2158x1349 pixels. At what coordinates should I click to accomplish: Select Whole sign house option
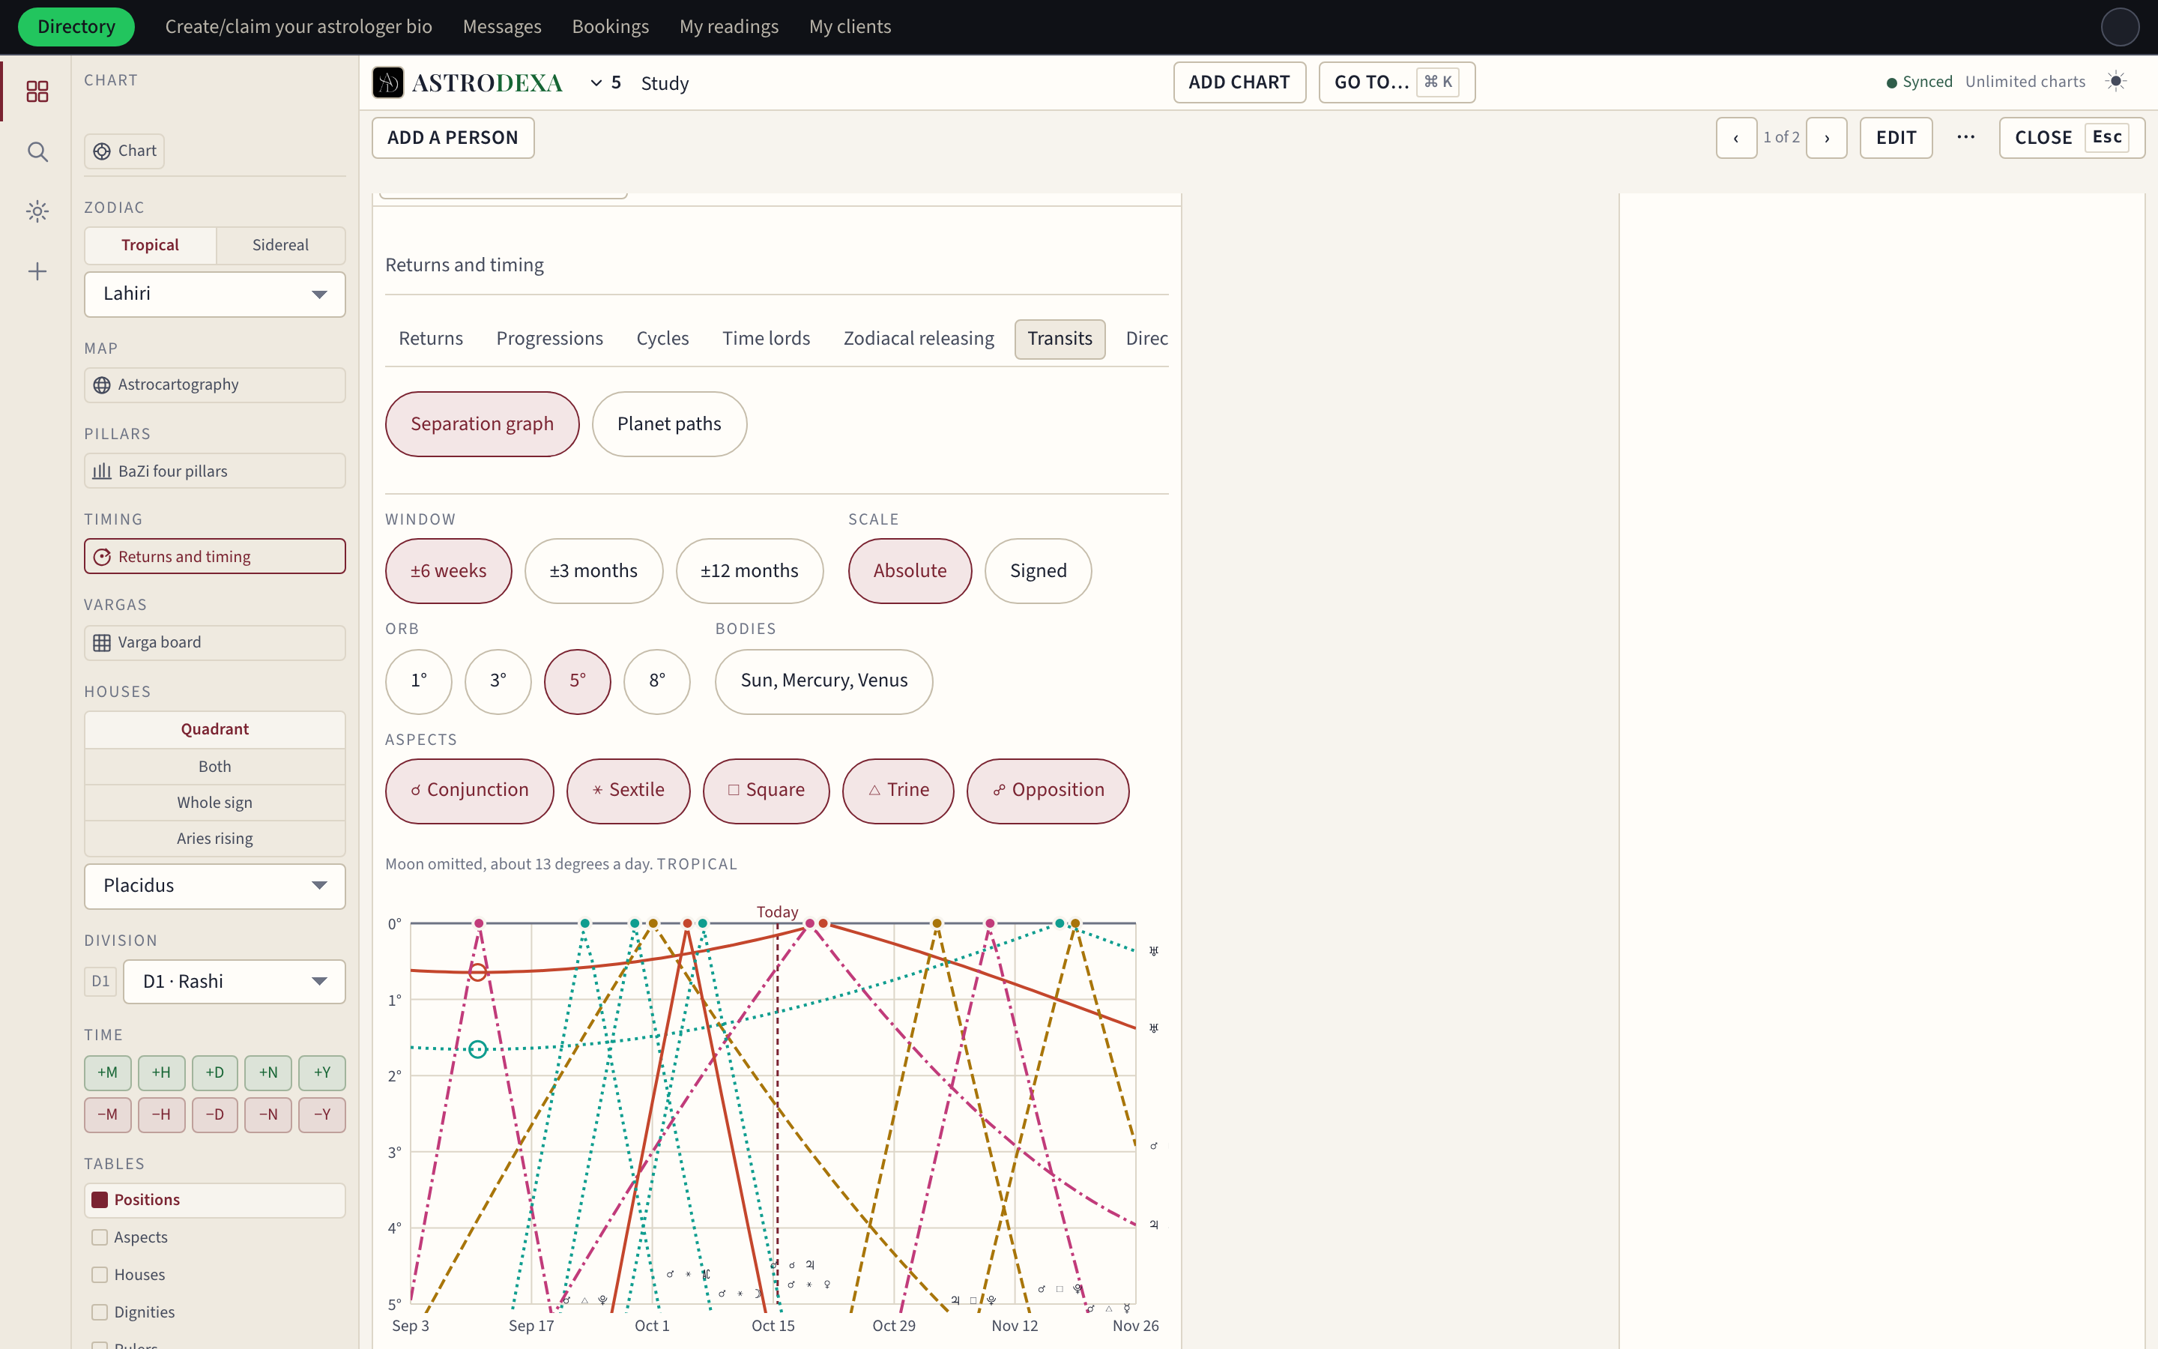pos(215,803)
